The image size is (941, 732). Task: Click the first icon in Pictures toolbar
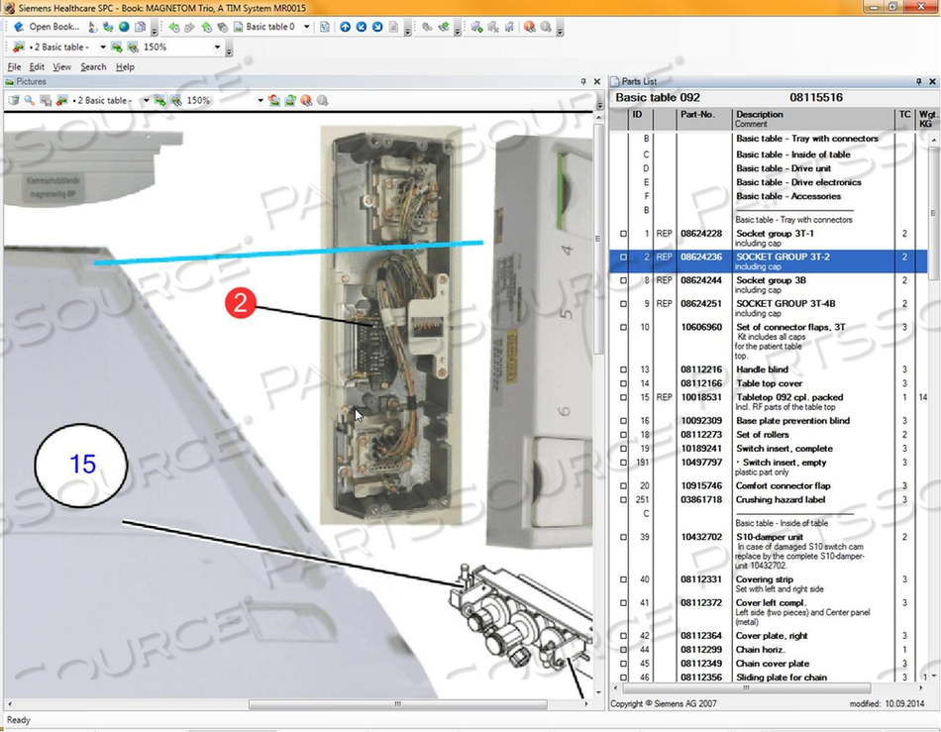point(14,101)
